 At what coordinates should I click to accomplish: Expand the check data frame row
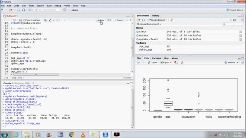138,31
